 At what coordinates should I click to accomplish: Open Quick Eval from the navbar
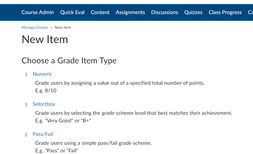pyautogui.click(x=72, y=12)
